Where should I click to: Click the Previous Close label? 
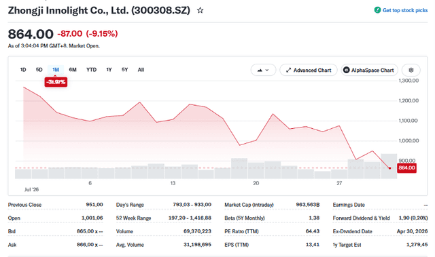click(24, 205)
